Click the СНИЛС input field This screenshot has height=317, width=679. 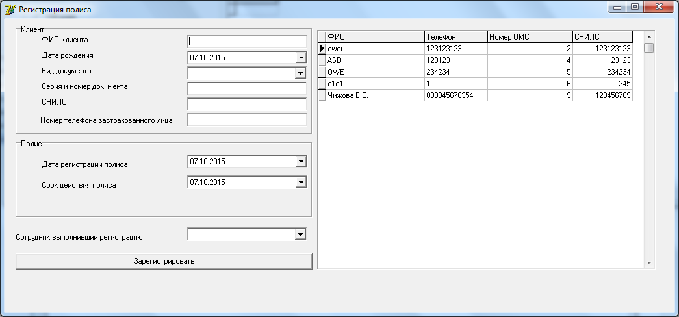pos(247,104)
